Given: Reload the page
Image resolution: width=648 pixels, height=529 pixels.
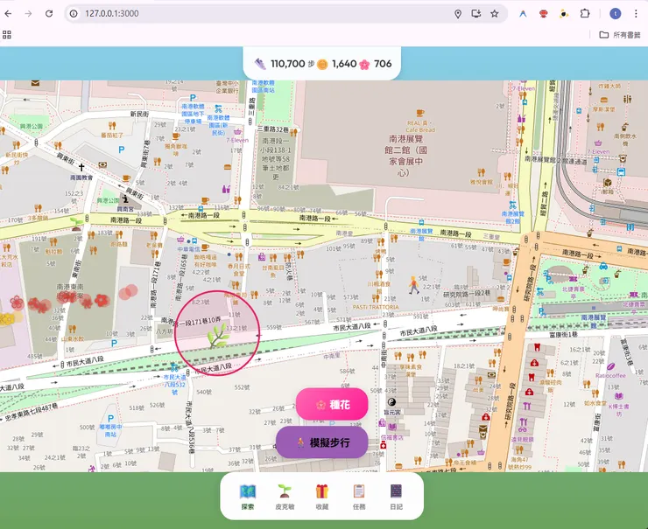Looking at the screenshot, I should pos(49,14).
